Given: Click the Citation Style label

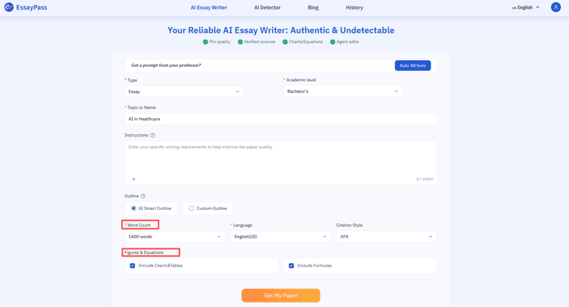Looking at the screenshot, I should (x=349, y=225).
